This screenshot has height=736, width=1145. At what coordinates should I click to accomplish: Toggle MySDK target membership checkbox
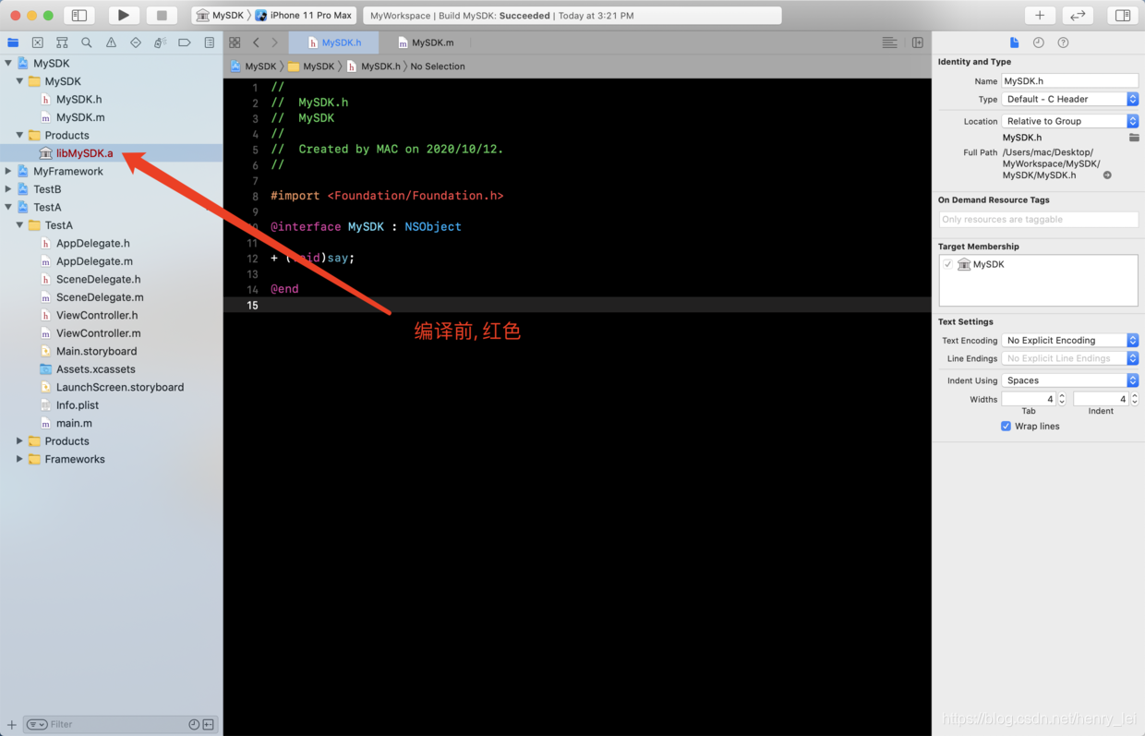[x=947, y=264]
